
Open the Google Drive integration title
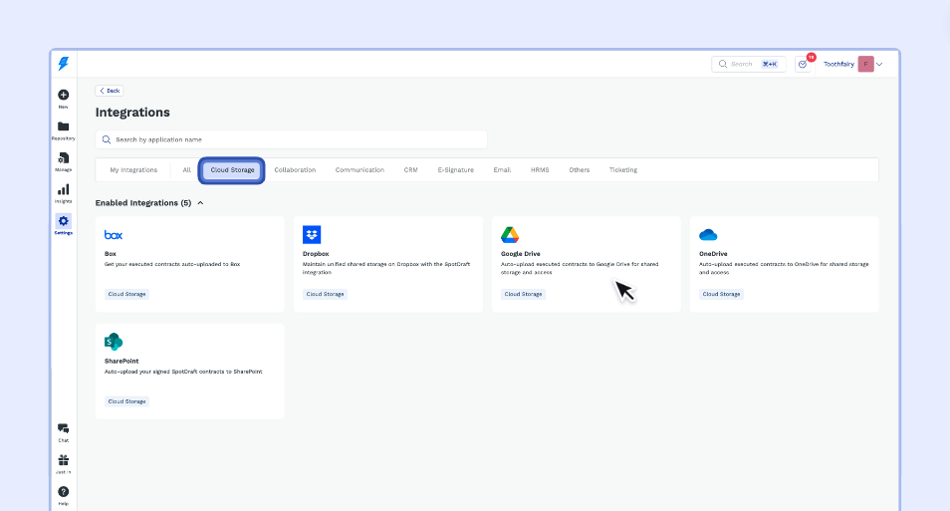pyautogui.click(x=521, y=254)
